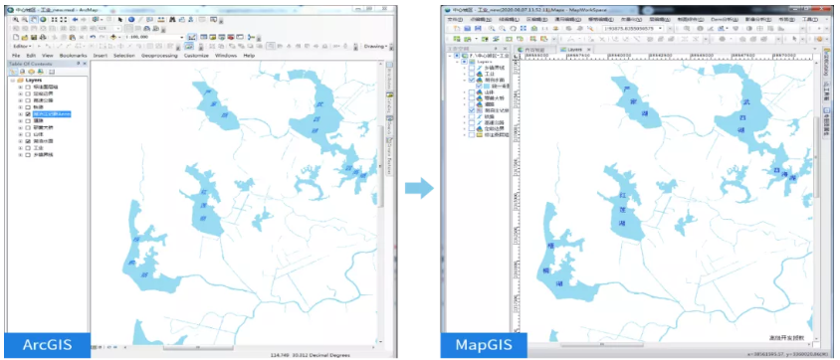840x360 pixels.
Task: Click the first zoom magnifier in MapGIS toolbar
Action: tap(492, 29)
